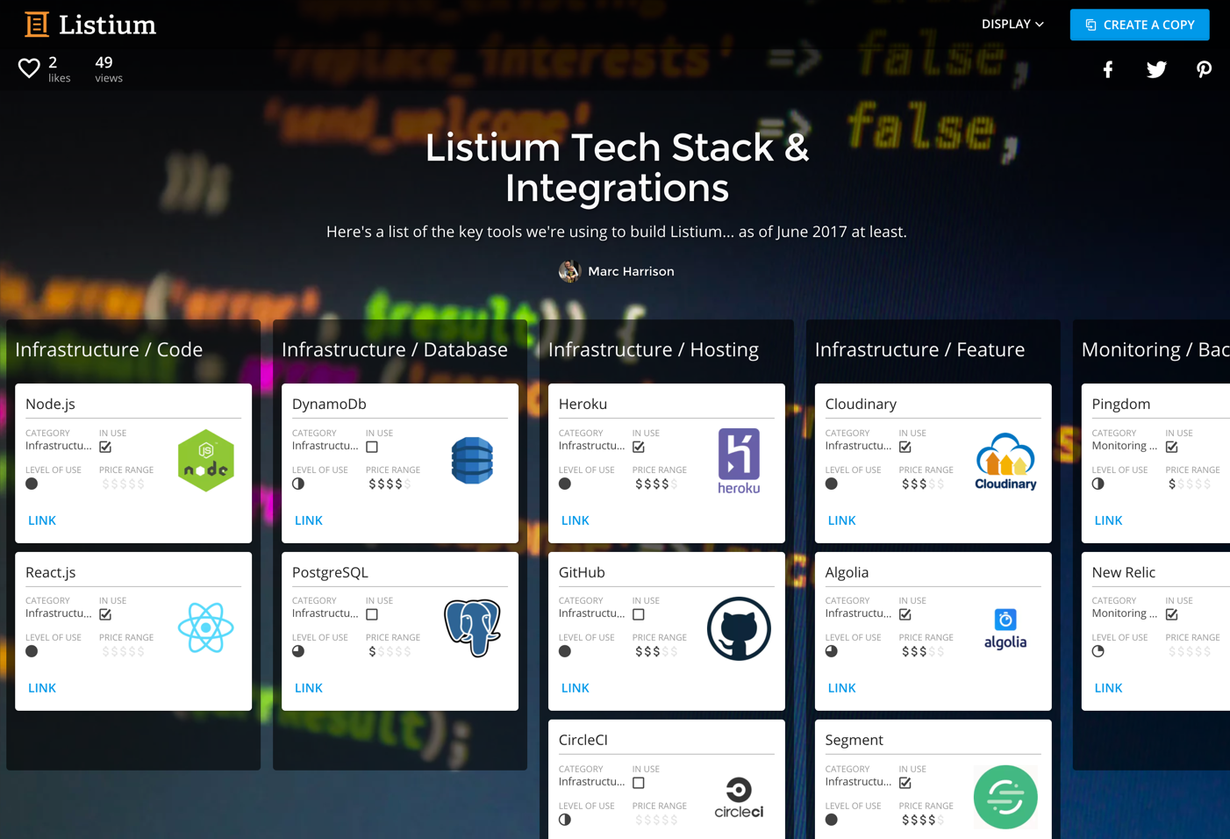Screen dimensions: 1230x839
Task: Open the Heroku LINK
Action: [576, 520]
